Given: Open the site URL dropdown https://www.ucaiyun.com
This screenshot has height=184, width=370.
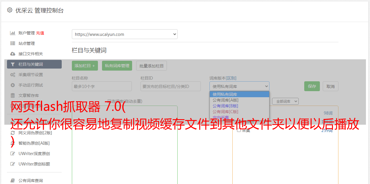Looking at the screenshot, I should (125, 34).
